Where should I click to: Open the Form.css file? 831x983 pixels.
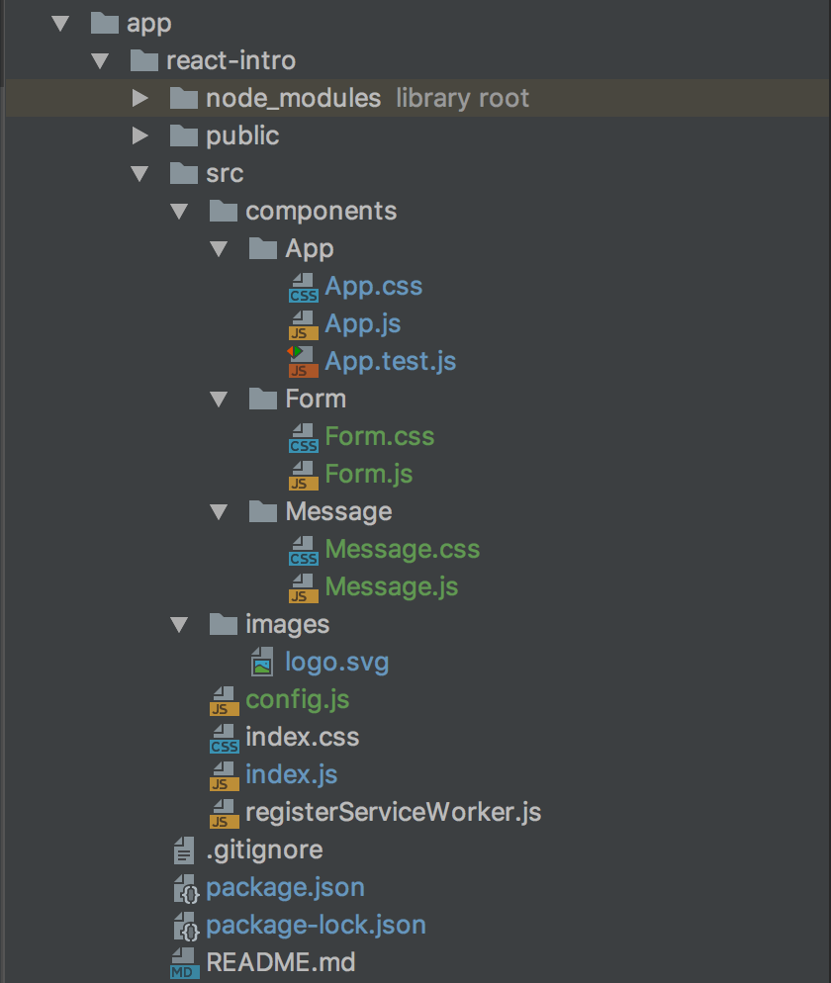coord(380,437)
